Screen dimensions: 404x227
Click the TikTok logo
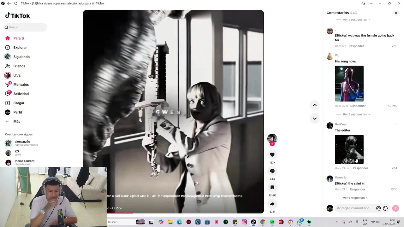coord(17,15)
